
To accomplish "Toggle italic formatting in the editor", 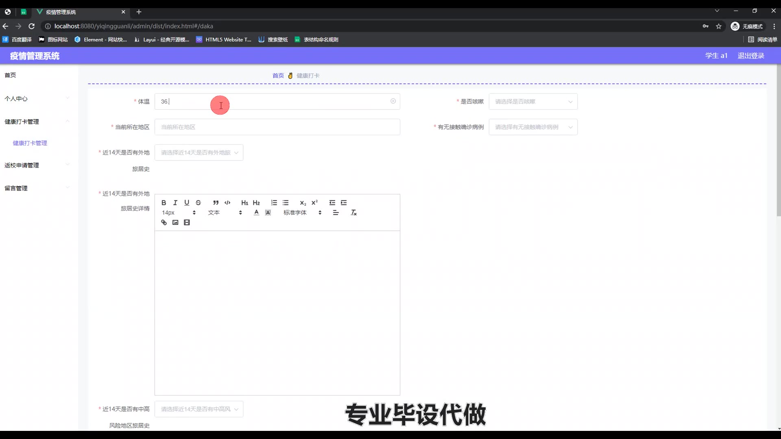I will coord(175,202).
